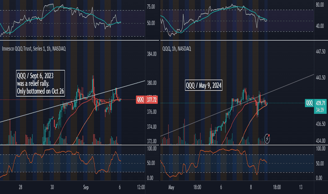The width and height of the screenshot is (328, 194).
Task: Click the 40.00 oscillator scale label
Action: pos(320,26)
